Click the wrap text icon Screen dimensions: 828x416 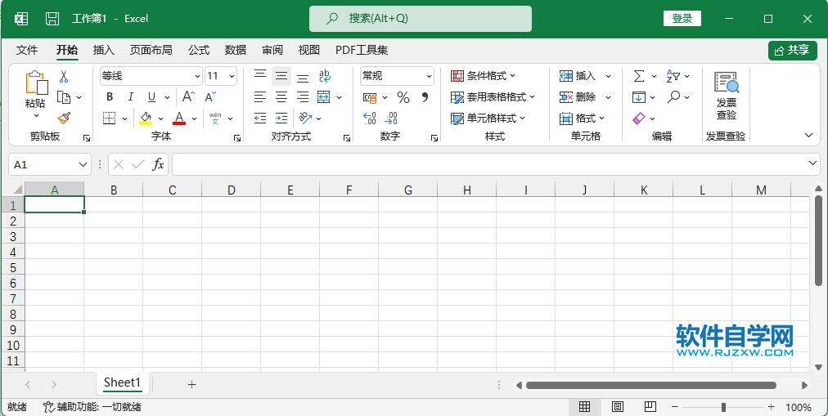[x=325, y=76]
